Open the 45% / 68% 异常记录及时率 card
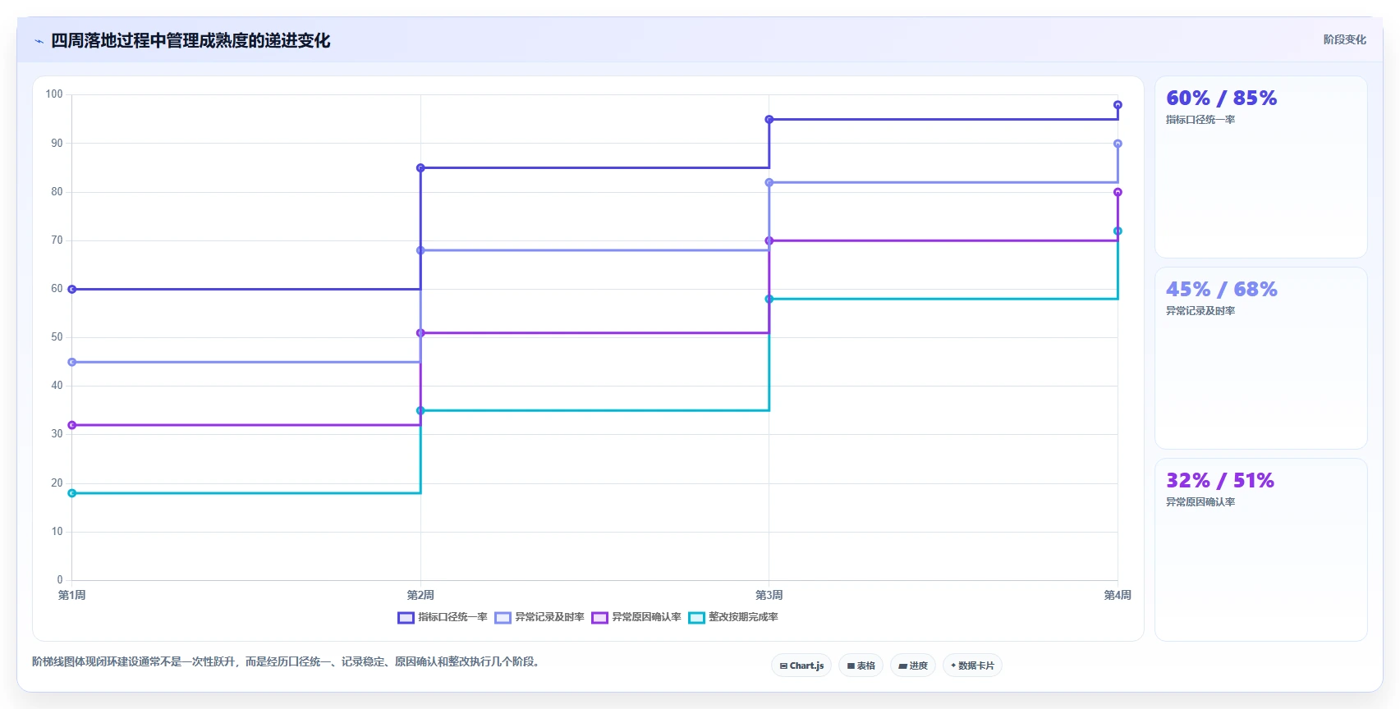The width and height of the screenshot is (1400, 709). [x=1261, y=358]
